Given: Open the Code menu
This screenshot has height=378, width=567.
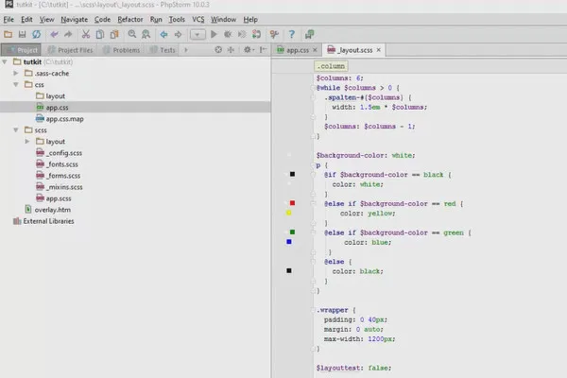Looking at the screenshot, I should (102, 20).
